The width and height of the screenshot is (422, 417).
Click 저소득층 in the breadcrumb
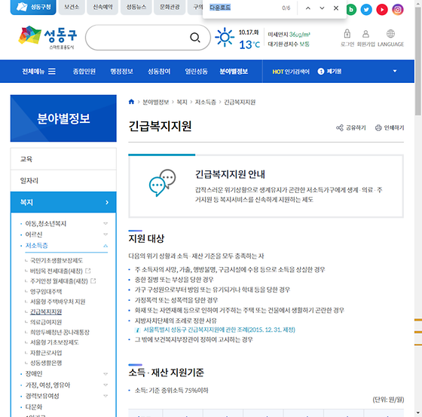pos(205,102)
